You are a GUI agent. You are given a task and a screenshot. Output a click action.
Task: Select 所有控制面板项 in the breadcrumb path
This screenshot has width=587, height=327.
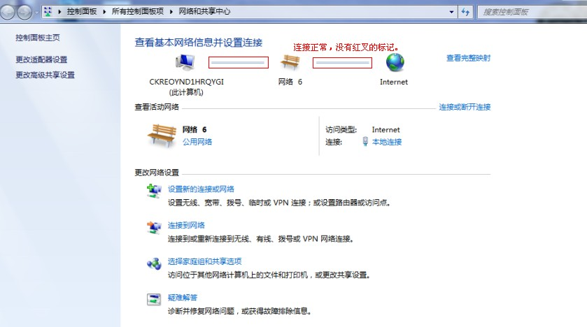[138, 12]
